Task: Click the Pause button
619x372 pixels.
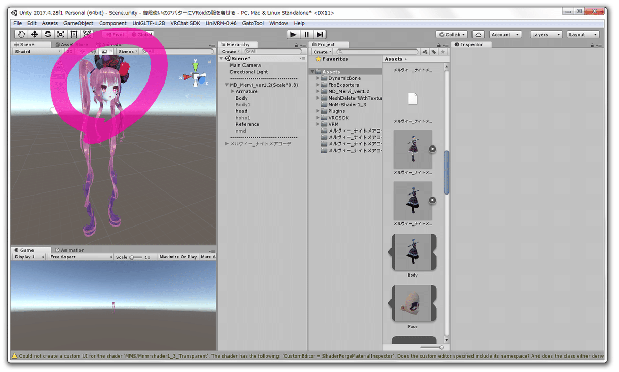Action: click(307, 34)
